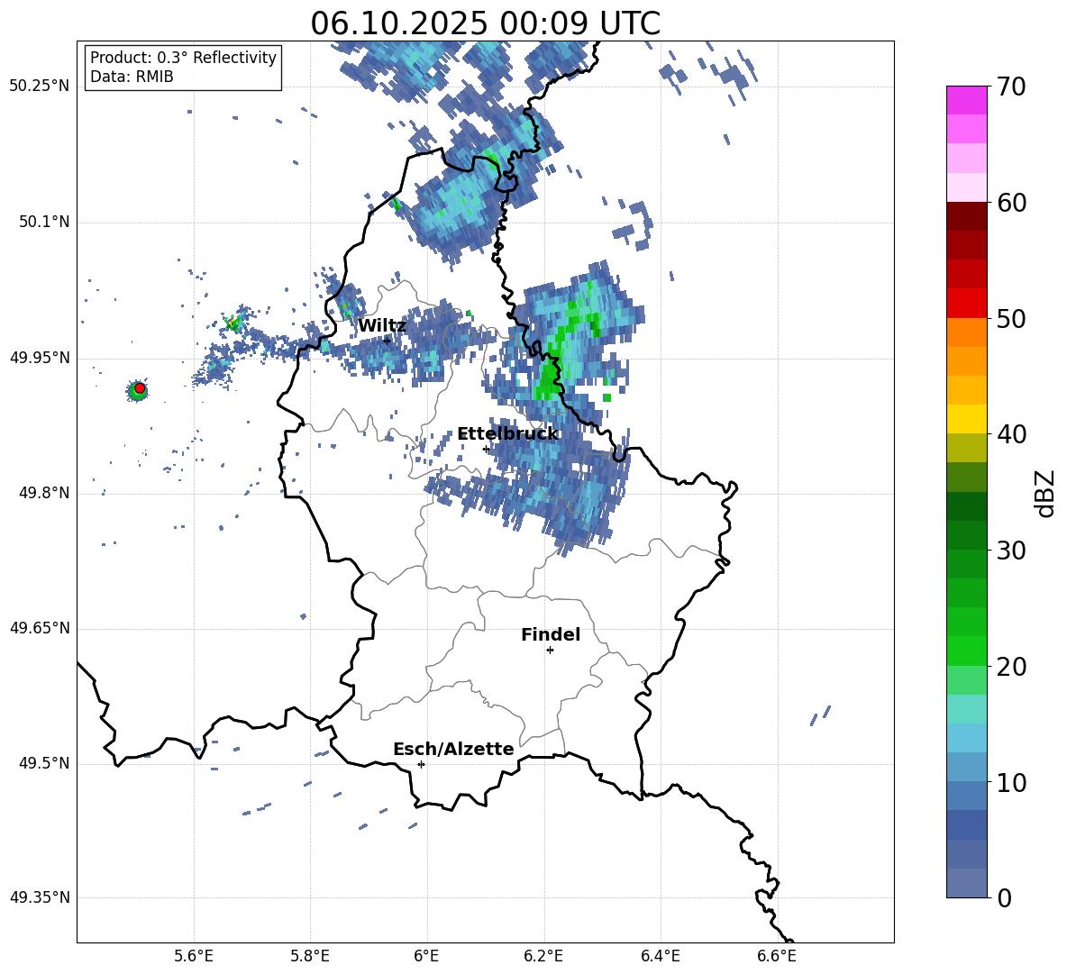
Task: Click the magenta swatch at top of colorbar
Action: (966, 101)
